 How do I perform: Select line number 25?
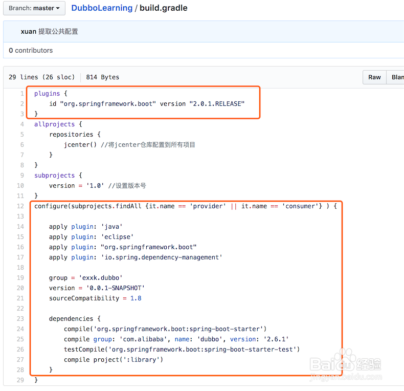20,339
